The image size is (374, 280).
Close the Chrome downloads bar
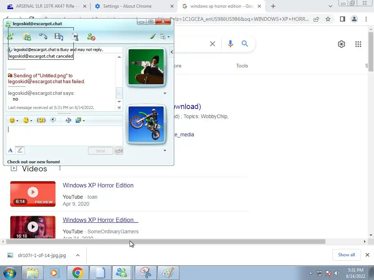pos(367,255)
